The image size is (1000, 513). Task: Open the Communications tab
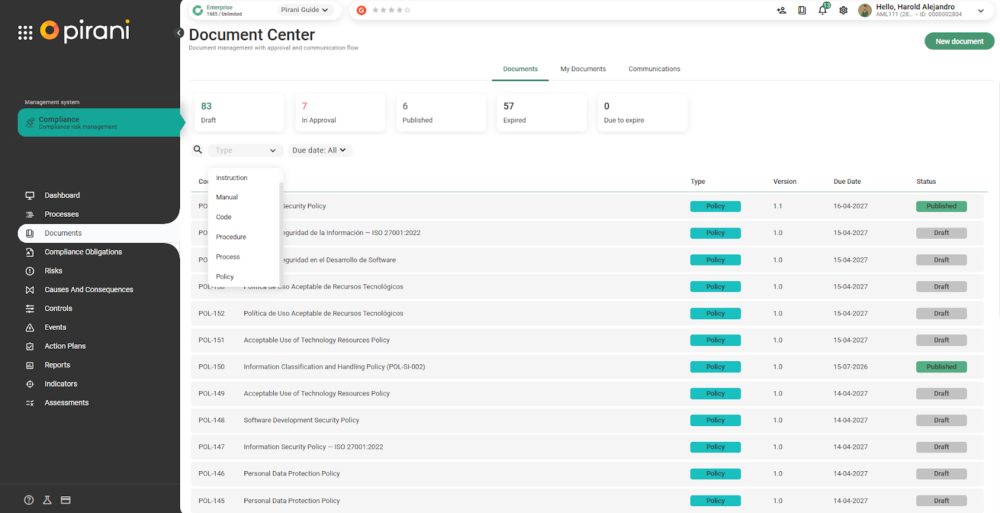[x=654, y=69]
